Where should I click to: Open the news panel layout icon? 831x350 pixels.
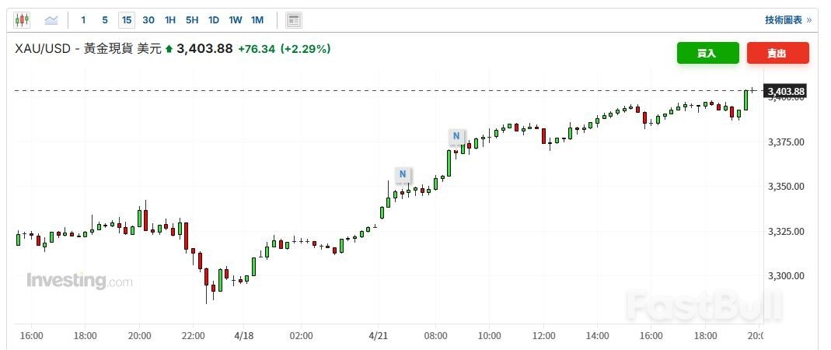pyautogui.click(x=293, y=20)
